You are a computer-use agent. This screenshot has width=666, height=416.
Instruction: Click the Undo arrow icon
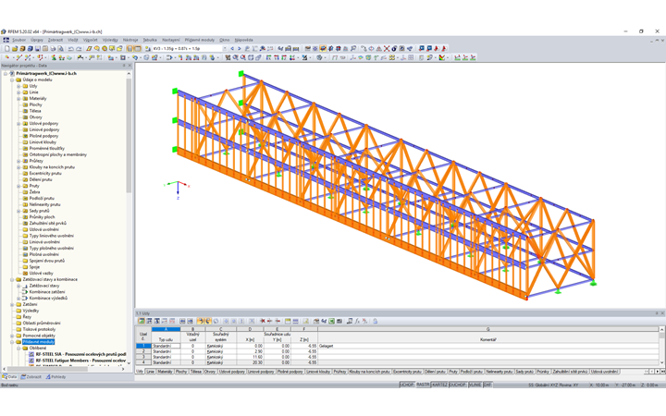click(71, 48)
